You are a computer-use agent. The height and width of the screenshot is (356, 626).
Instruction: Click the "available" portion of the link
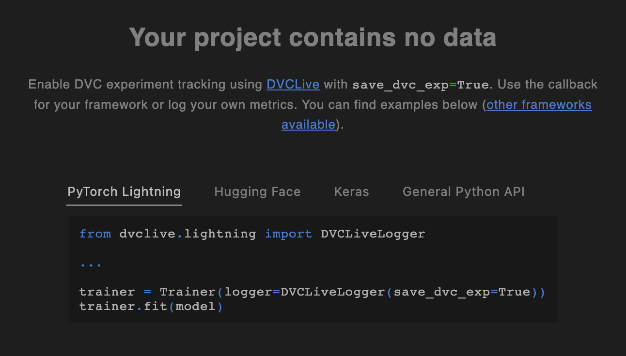[x=308, y=124]
